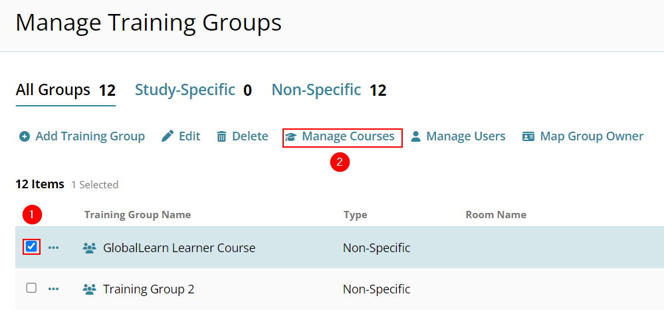Click the Room Name column header

click(496, 215)
